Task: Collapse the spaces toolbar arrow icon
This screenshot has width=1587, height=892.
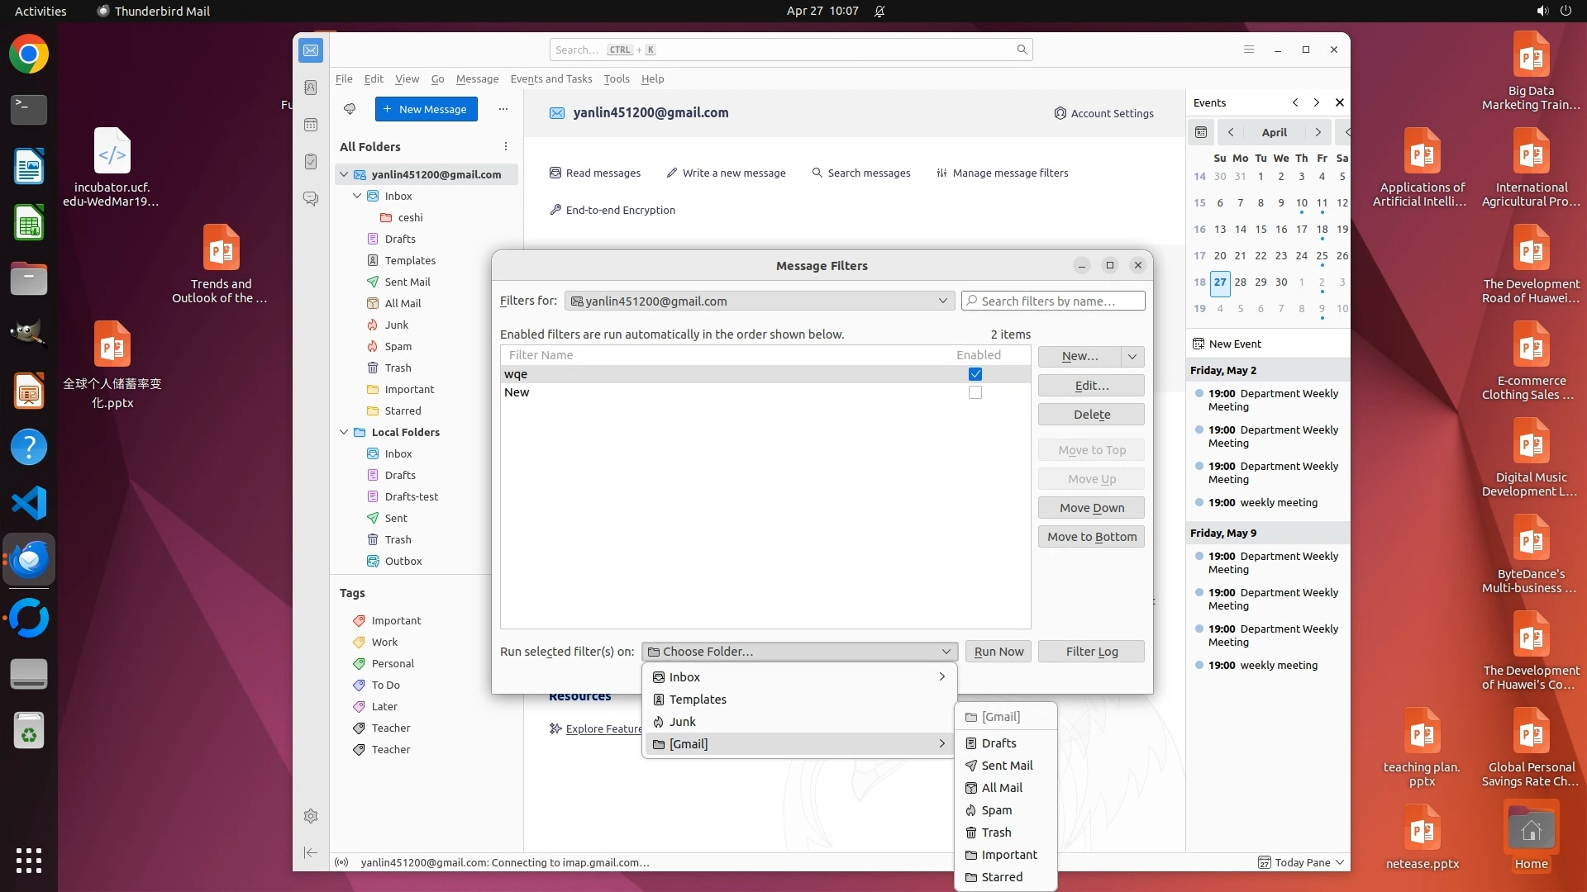Action: pos(311,852)
